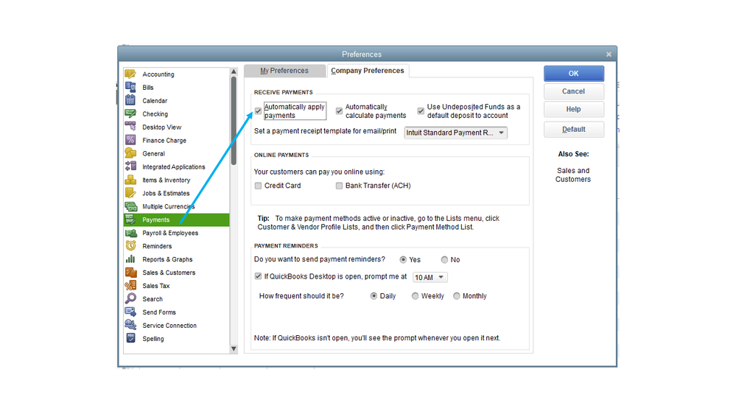
Task: Click the Integrated Applications icon
Action: point(130,166)
